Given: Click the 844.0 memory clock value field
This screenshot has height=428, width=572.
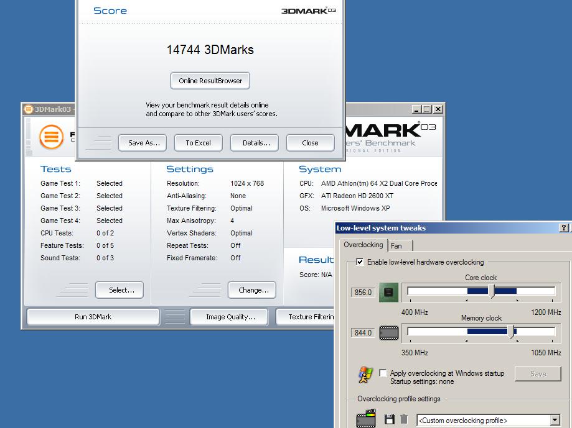Looking at the screenshot, I should pos(363,332).
